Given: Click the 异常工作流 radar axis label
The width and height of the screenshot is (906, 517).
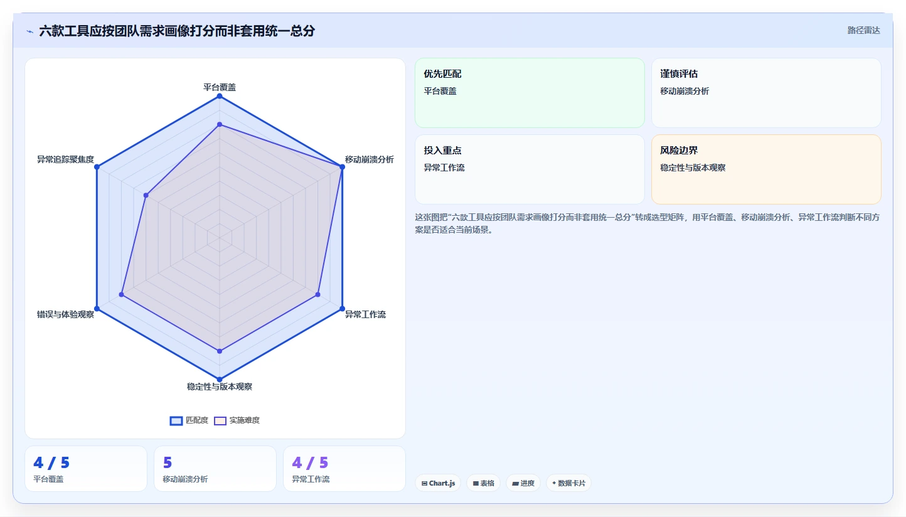Looking at the screenshot, I should point(366,314).
